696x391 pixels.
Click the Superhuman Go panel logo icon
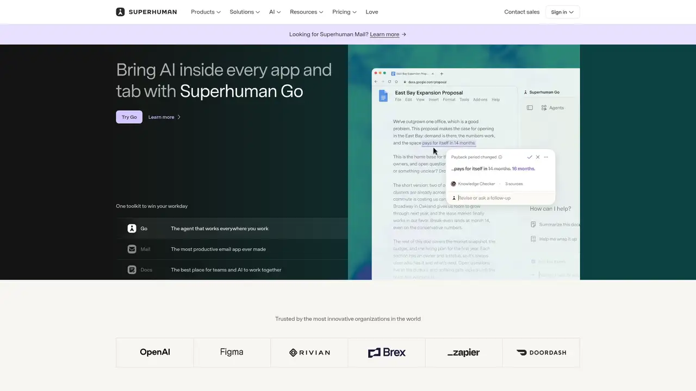click(525, 92)
